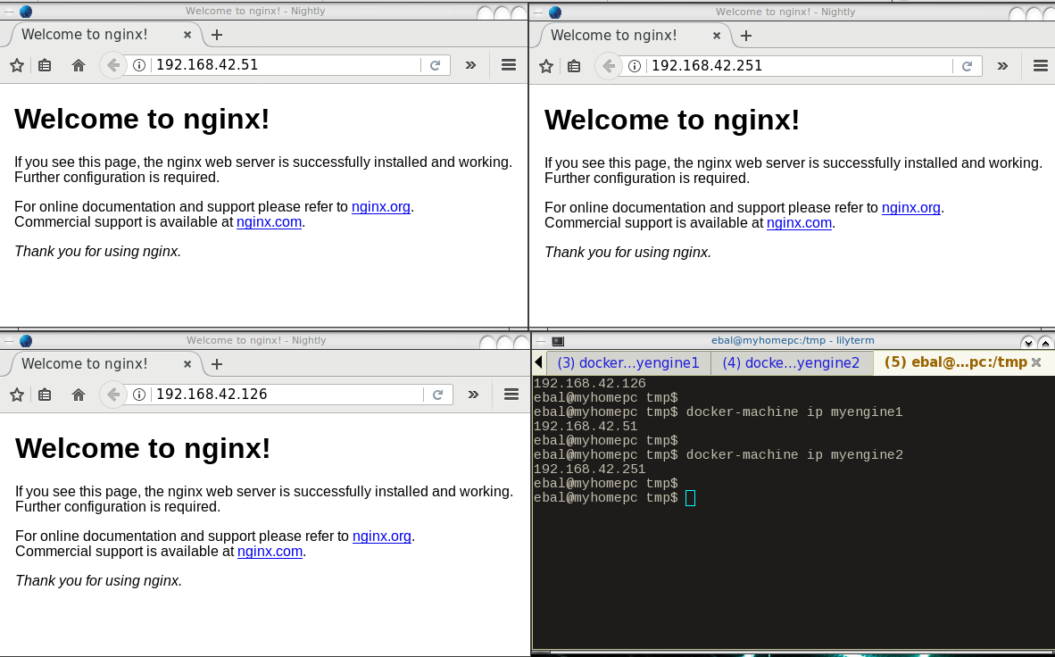The height and width of the screenshot is (657, 1055).
Task: Close the nginx tab in 192.168.42.51 window
Action: [x=187, y=35]
